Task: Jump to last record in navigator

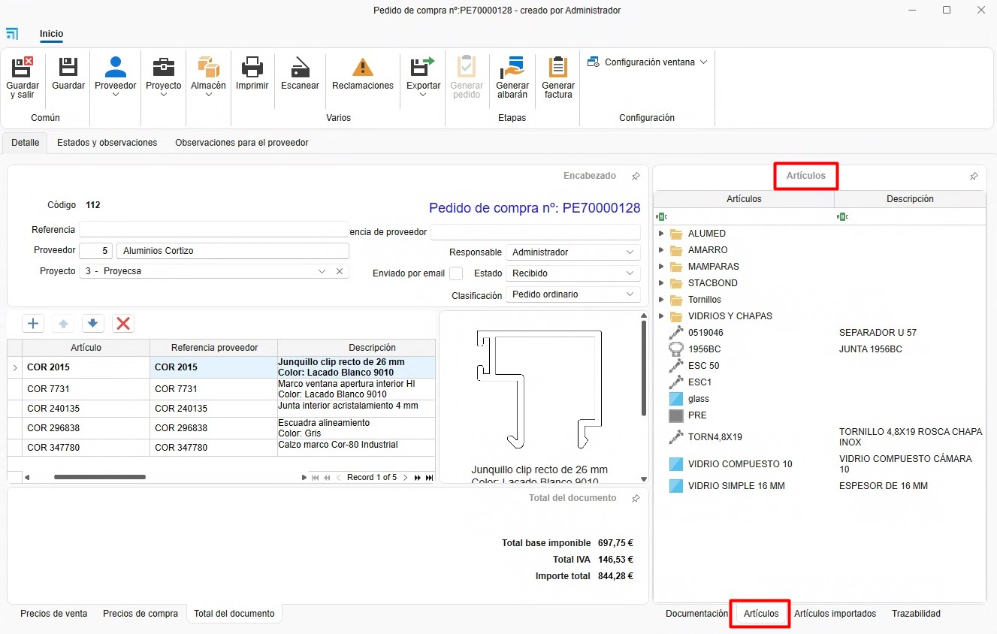Action: point(429,478)
